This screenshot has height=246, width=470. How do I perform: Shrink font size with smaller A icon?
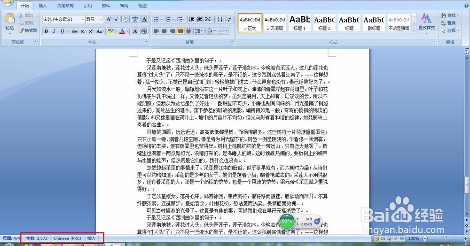[x=117, y=19]
